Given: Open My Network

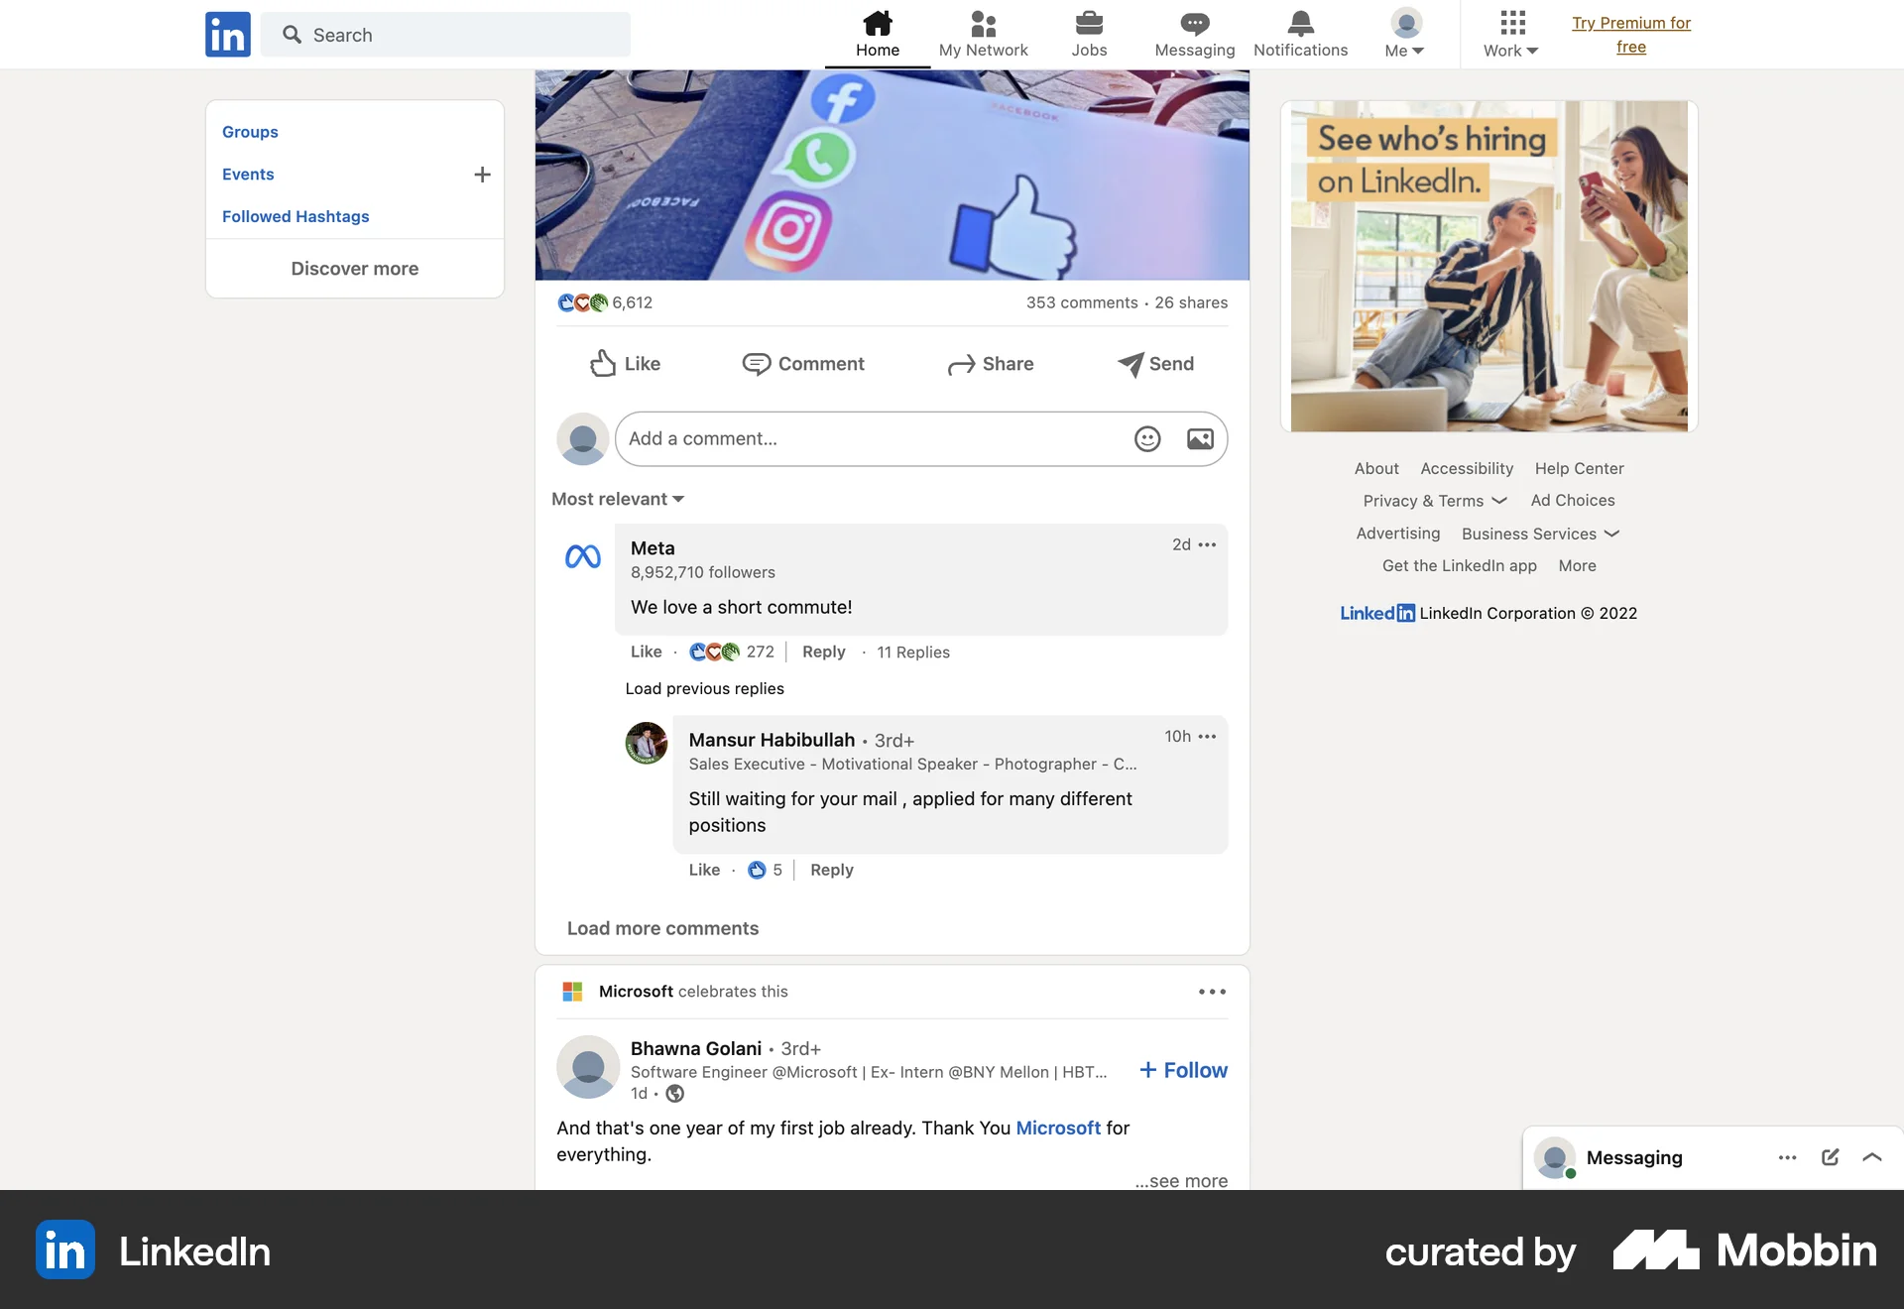Looking at the screenshot, I should pyautogui.click(x=983, y=34).
